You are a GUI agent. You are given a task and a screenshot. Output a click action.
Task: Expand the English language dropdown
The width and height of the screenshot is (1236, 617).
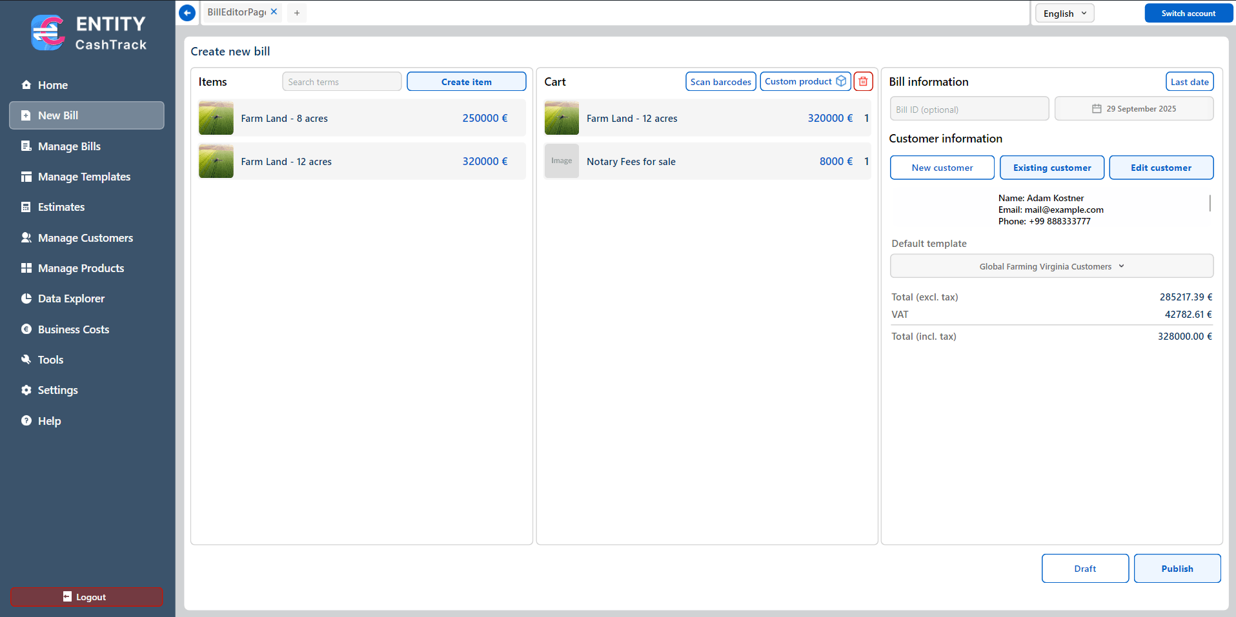point(1064,14)
